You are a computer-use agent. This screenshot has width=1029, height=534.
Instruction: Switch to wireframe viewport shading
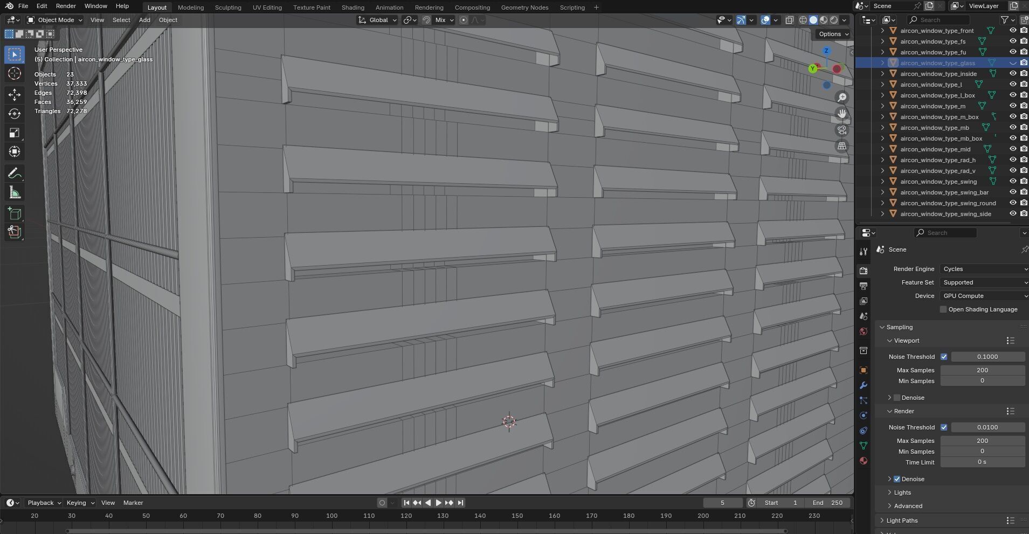(x=803, y=20)
